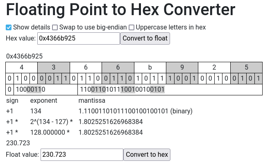Select the shaded hex digit 3 cell
The image size is (270, 167).
coord(54,68)
